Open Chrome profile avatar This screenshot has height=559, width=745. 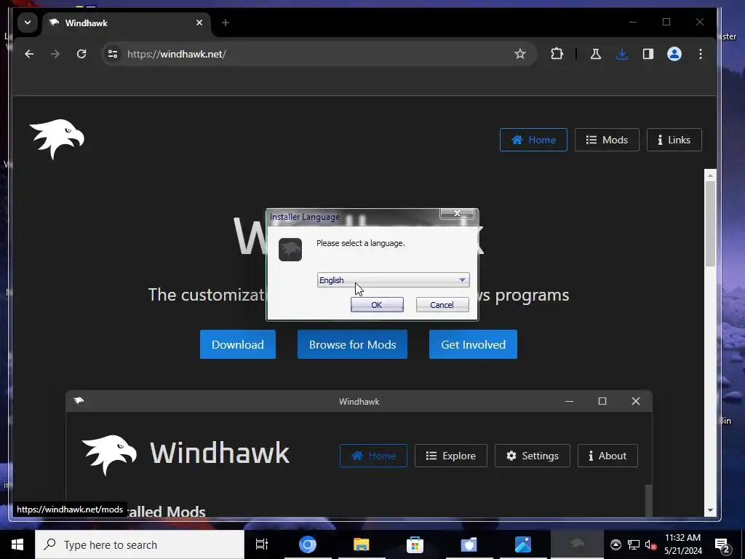click(x=674, y=54)
